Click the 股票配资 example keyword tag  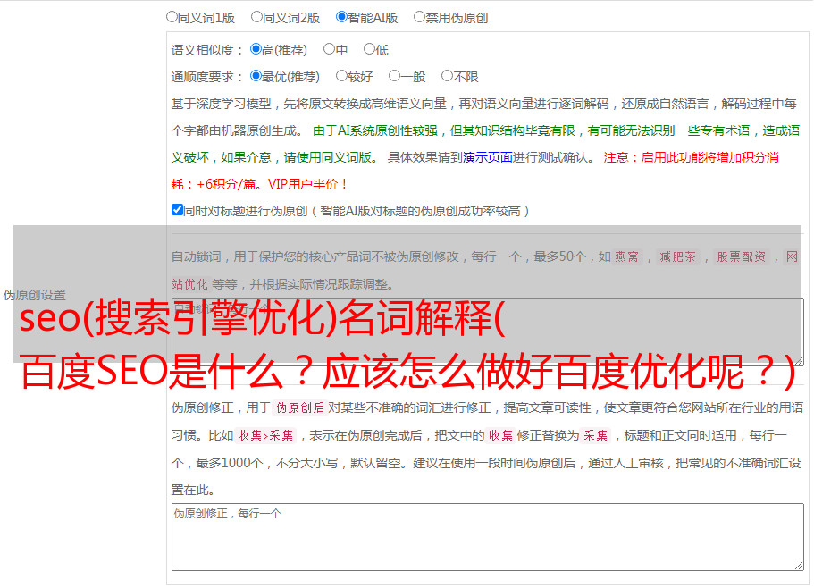click(741, 256)
